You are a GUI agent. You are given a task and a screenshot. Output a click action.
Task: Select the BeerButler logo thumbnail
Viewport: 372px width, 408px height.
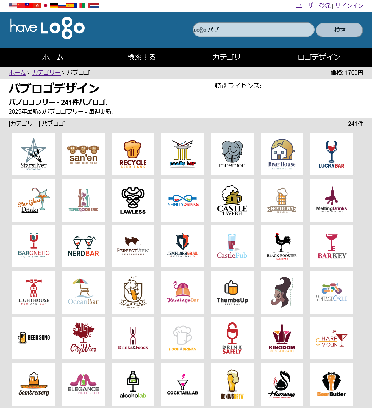click(332, 384)
